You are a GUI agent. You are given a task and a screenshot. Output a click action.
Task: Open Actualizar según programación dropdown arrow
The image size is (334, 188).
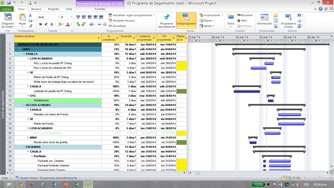coord(154,15)
